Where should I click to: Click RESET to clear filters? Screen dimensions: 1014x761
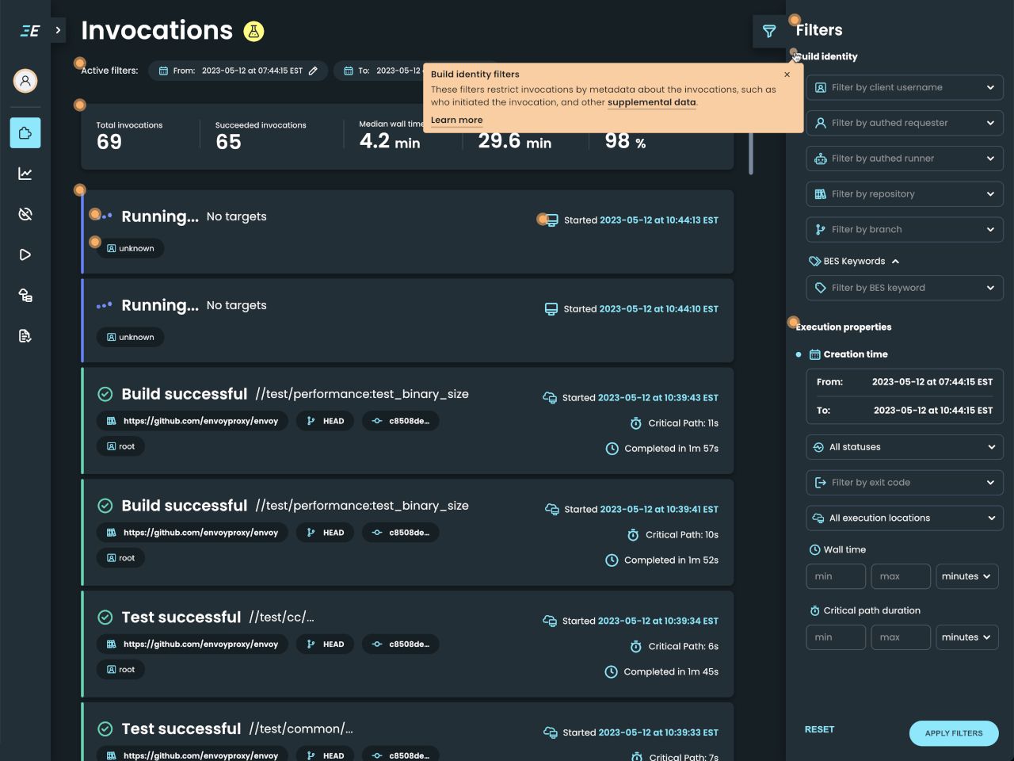[819, 728]
